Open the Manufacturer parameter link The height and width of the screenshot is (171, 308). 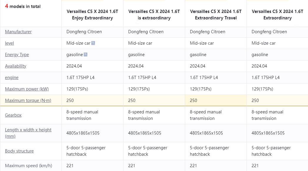pyautogui.click(x=18, y=32)
